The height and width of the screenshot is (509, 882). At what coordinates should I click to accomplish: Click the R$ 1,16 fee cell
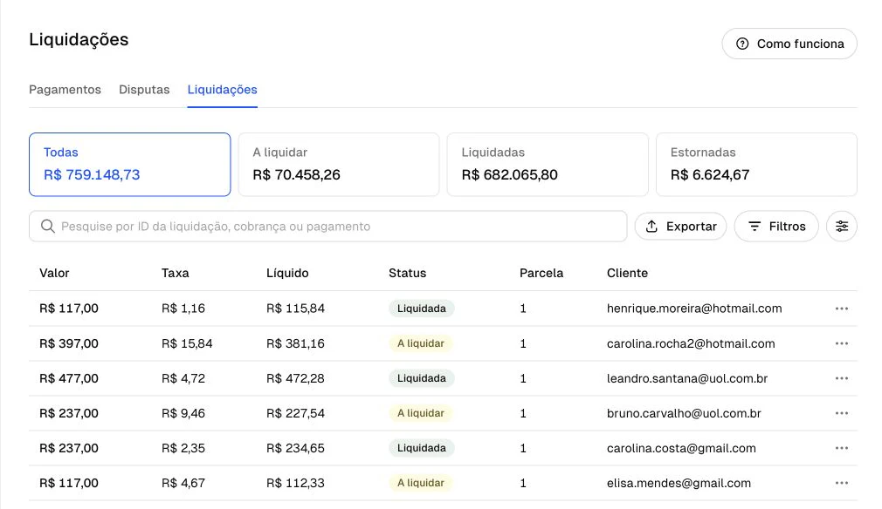[183, 309]
